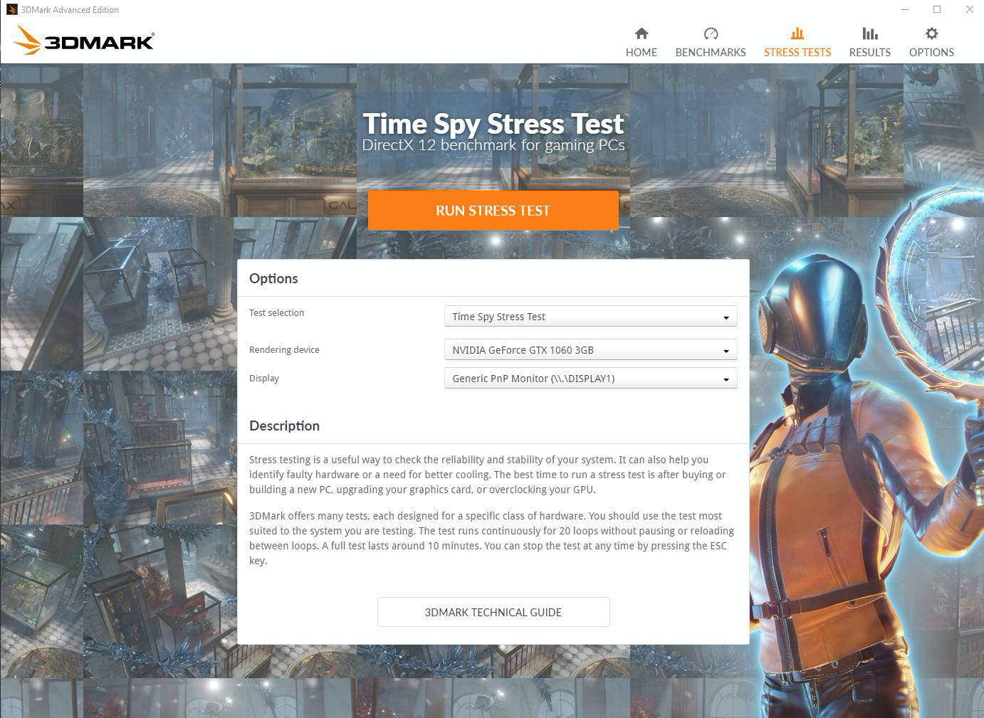This screenshot has height=718, width=984.
Task: Minimize the 3DMark window
Action: (x=905, y=9)
